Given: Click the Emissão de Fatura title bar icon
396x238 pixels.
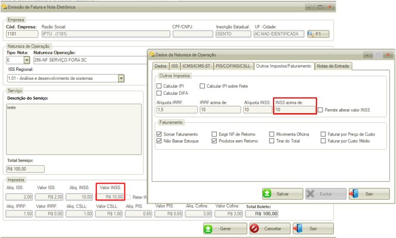Looking at the screenshot, I should point(4,7).
